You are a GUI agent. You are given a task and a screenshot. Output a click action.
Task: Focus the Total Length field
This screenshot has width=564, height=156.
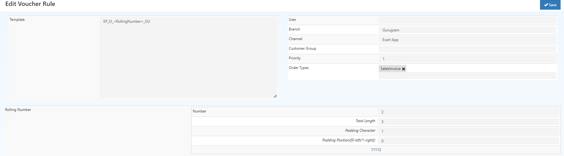468,122
